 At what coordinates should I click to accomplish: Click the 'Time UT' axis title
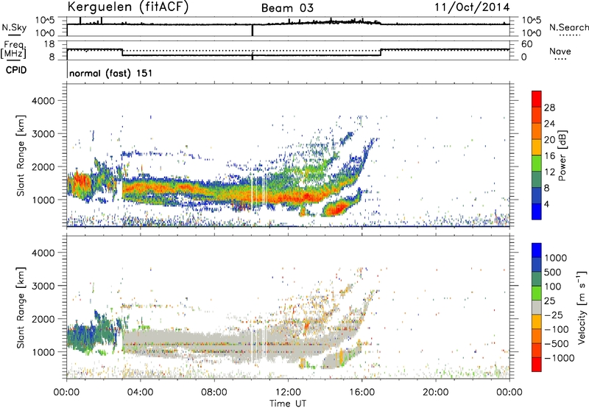[x=288, y=404]
